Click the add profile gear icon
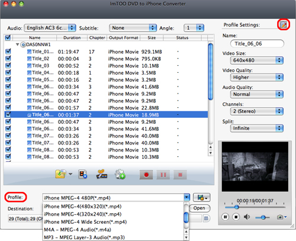 [x=120, y=174]
